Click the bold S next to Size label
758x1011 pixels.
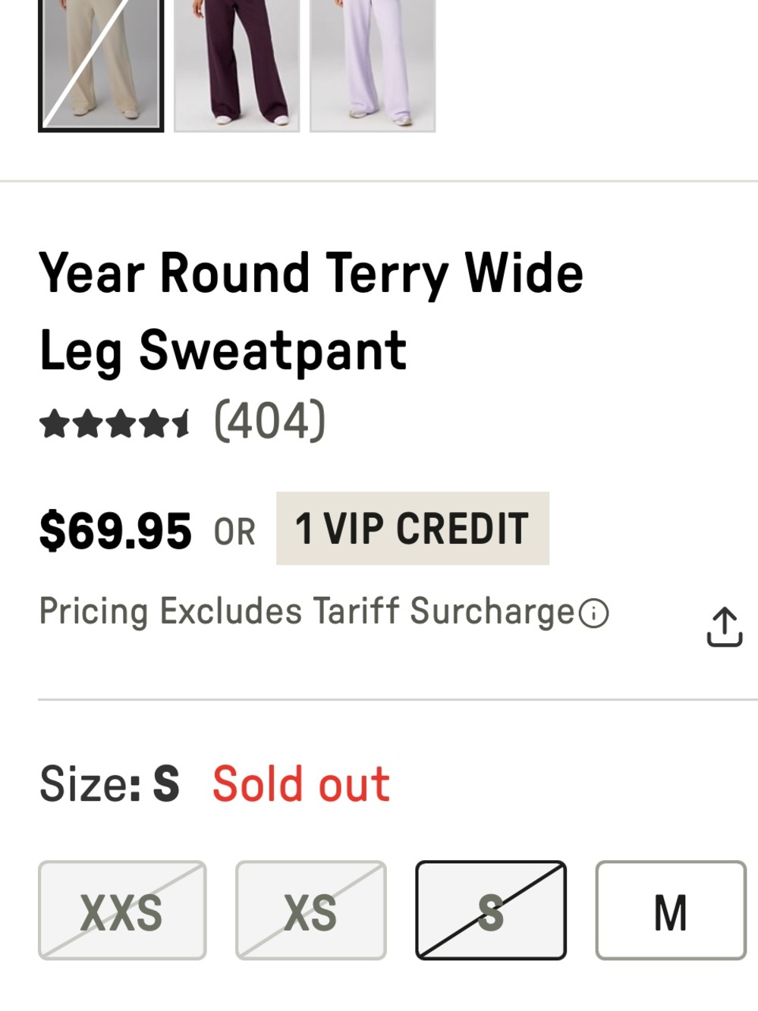(166, 784)
